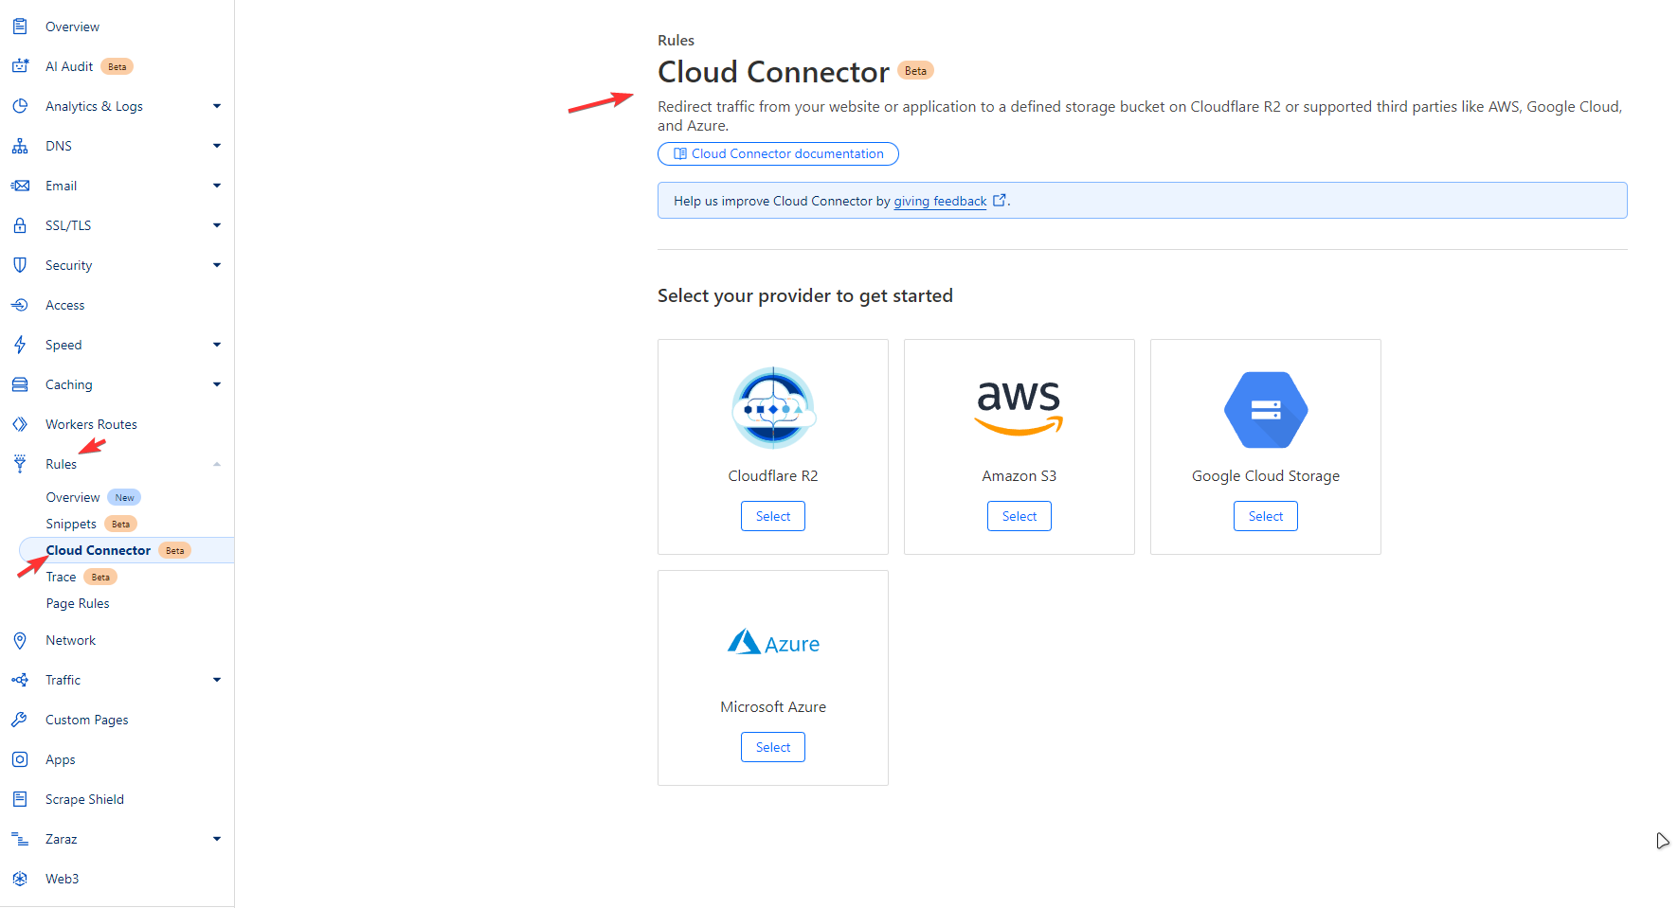Expand the Caching menu arrow

[217, 384]
